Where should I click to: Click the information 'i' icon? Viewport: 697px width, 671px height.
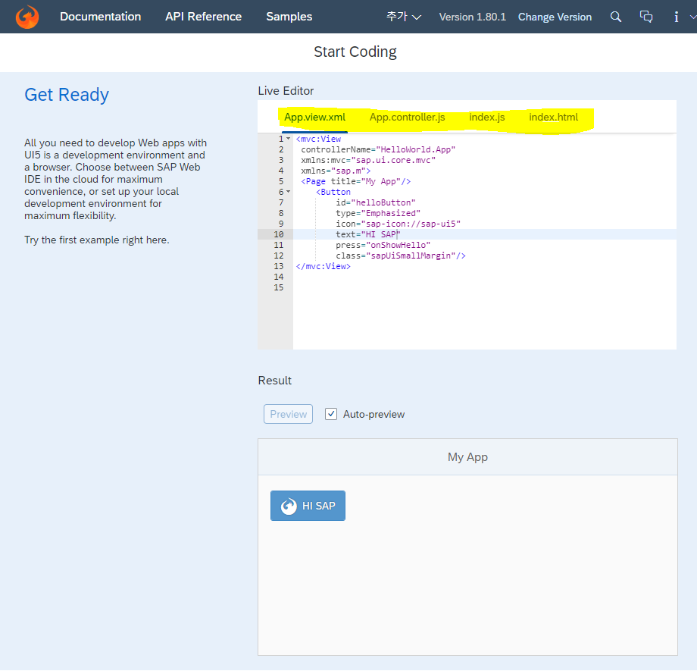click(x=676, y=17)
